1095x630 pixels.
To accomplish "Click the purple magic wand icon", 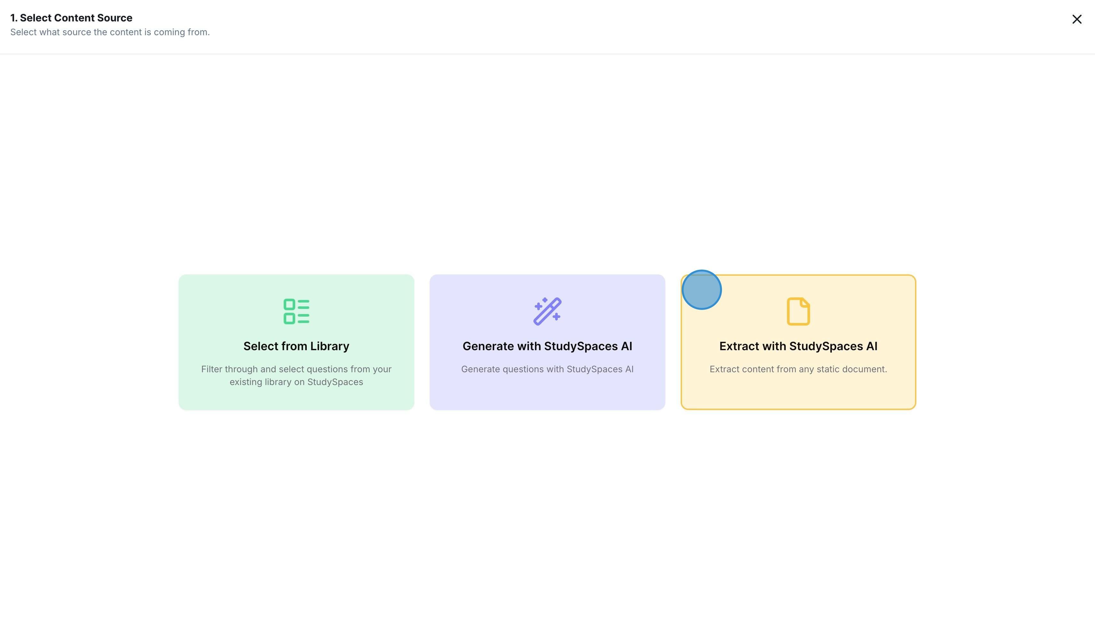I will 547,311.
